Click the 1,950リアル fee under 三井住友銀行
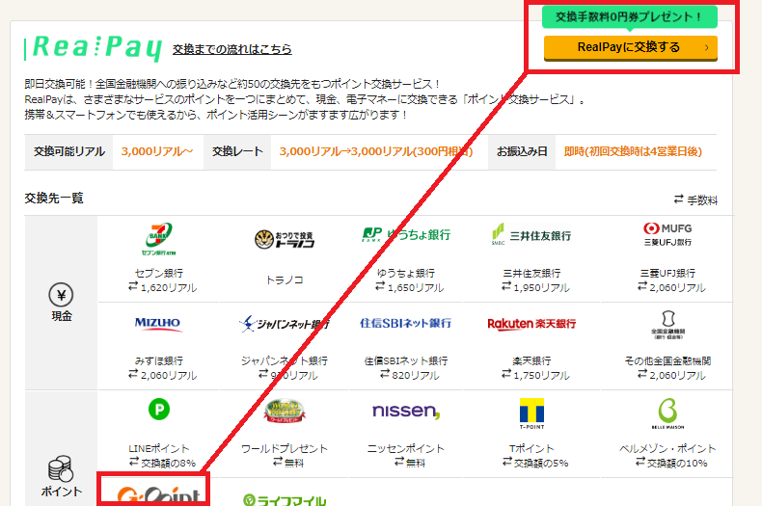This screenshot has height=506, width=762. click(541, 287)
